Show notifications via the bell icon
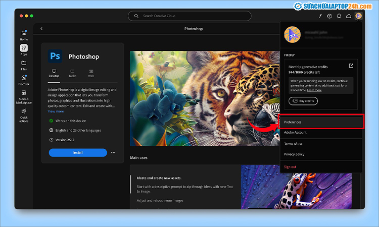The image size is (379, 227). click(339, 16)
